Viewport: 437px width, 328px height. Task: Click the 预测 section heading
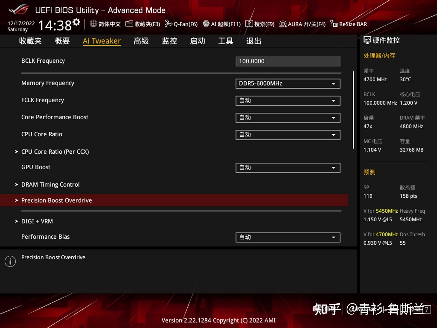click(370, 172)
